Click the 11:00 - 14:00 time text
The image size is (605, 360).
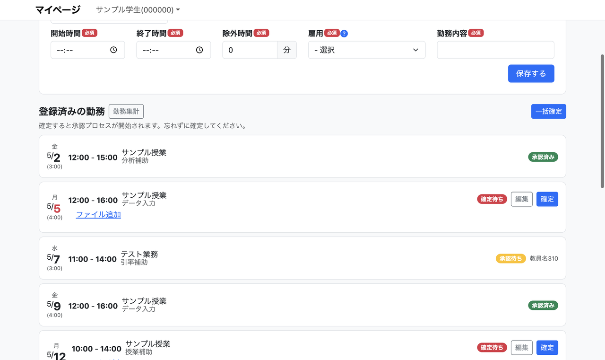(x=93, y=259)
